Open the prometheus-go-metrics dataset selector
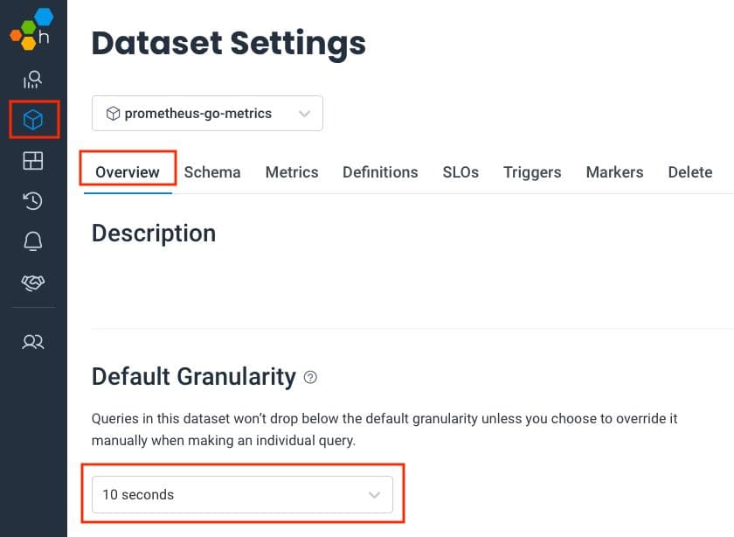734x537 pixels. (207, 113)
